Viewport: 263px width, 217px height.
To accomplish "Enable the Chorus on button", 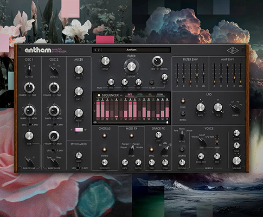I will (105, 136).
